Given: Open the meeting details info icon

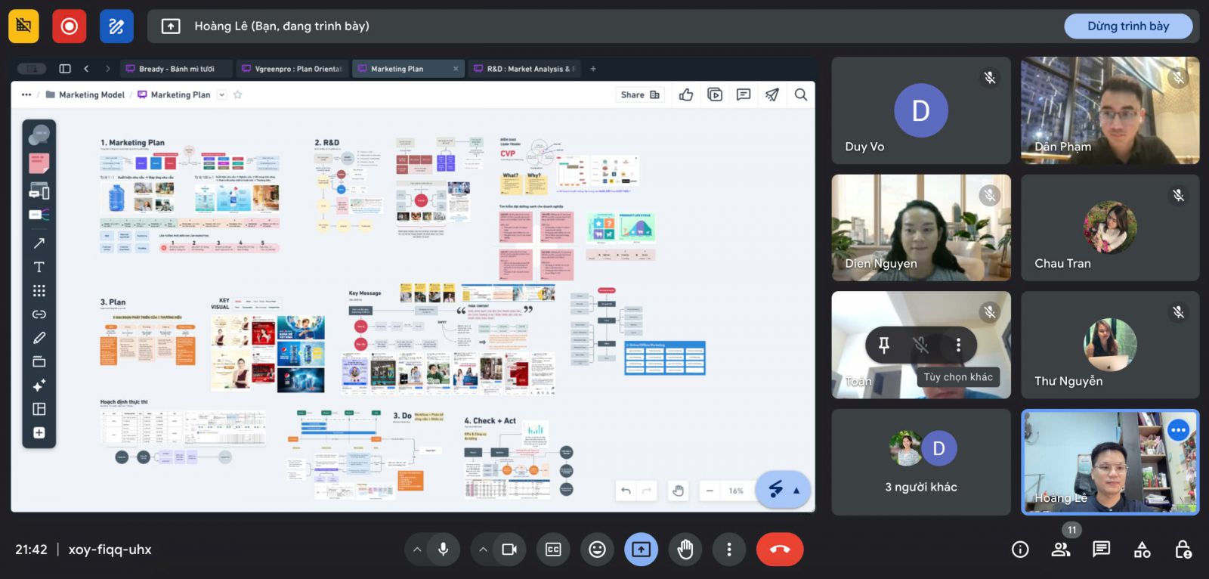Looking at the screenshot, I should click(1020, 550).
